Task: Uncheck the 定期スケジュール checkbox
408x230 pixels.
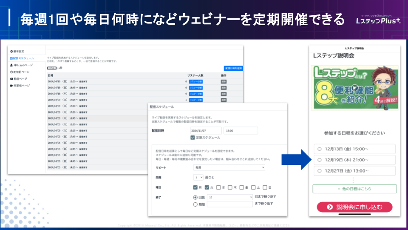Action: pos(193,138)
